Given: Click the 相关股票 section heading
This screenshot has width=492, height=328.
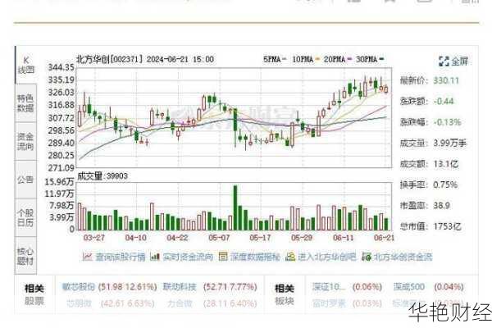Looking at the screenshot, I should tap(34, 294).
